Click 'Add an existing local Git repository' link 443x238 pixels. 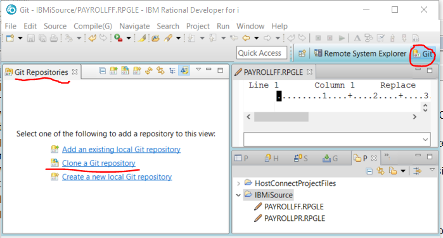coord(121,149)
